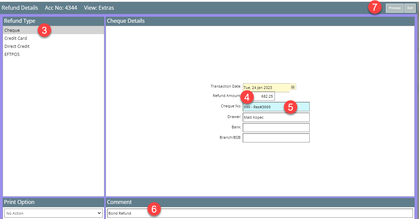The image size is (419, 219).
Task: Click the red step 5 marker
Action: (291, 107)
